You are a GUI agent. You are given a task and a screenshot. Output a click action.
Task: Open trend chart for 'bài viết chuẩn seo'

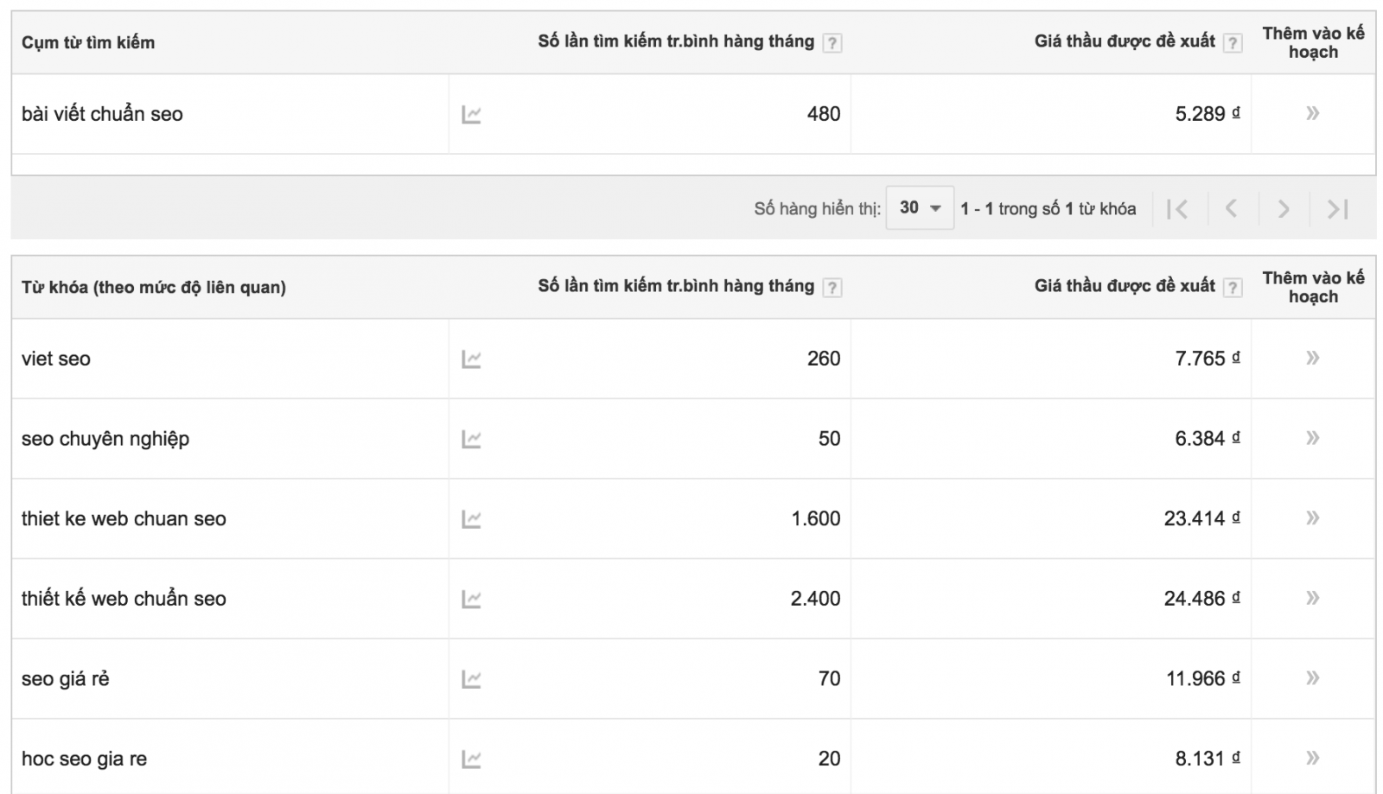click(471, 114)
